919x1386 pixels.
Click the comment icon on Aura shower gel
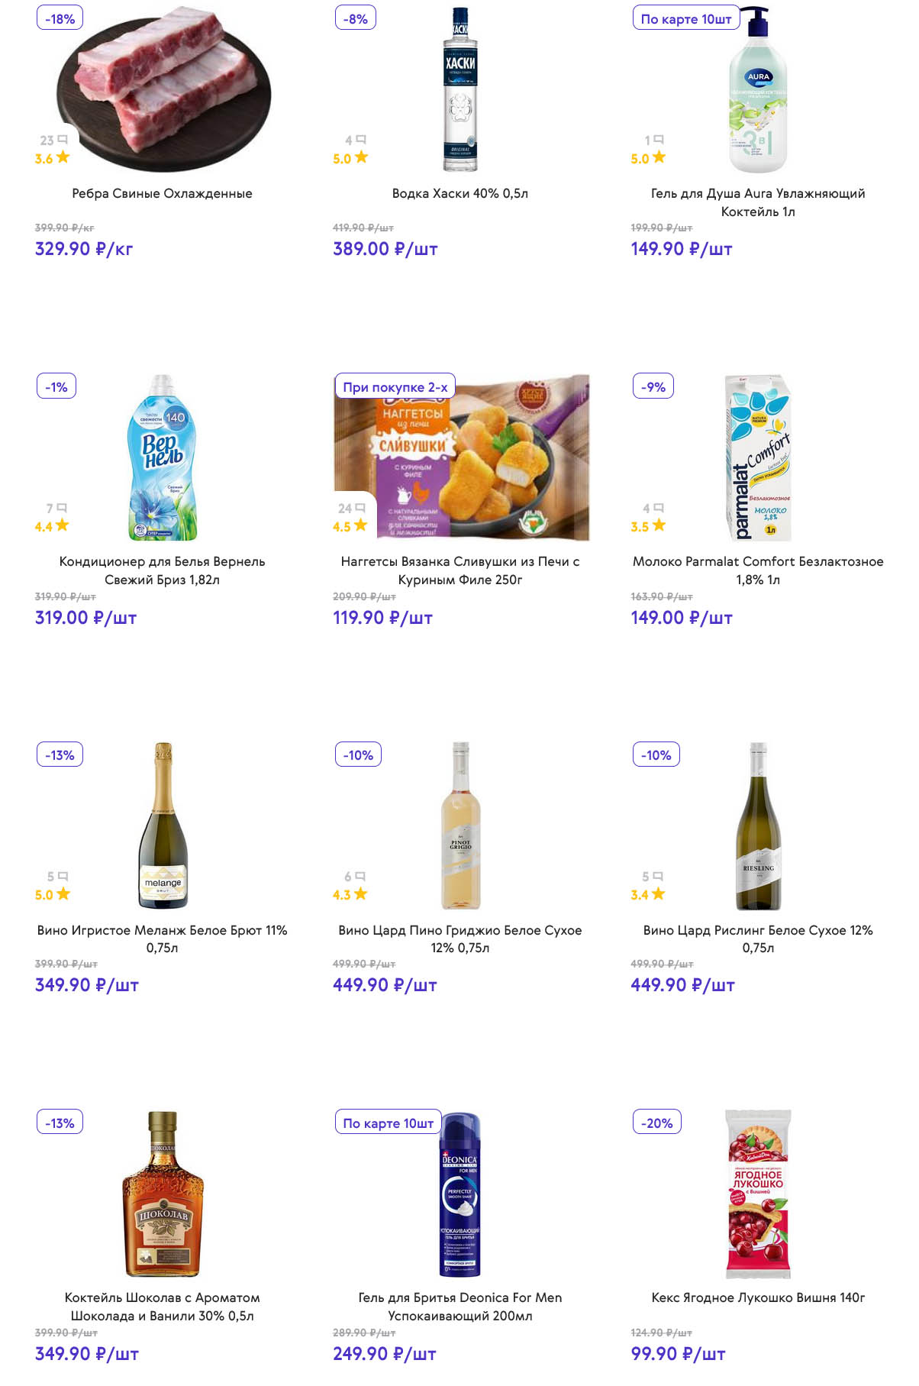[659, 140]
